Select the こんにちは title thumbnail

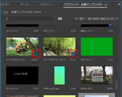(x=22, y=75)
